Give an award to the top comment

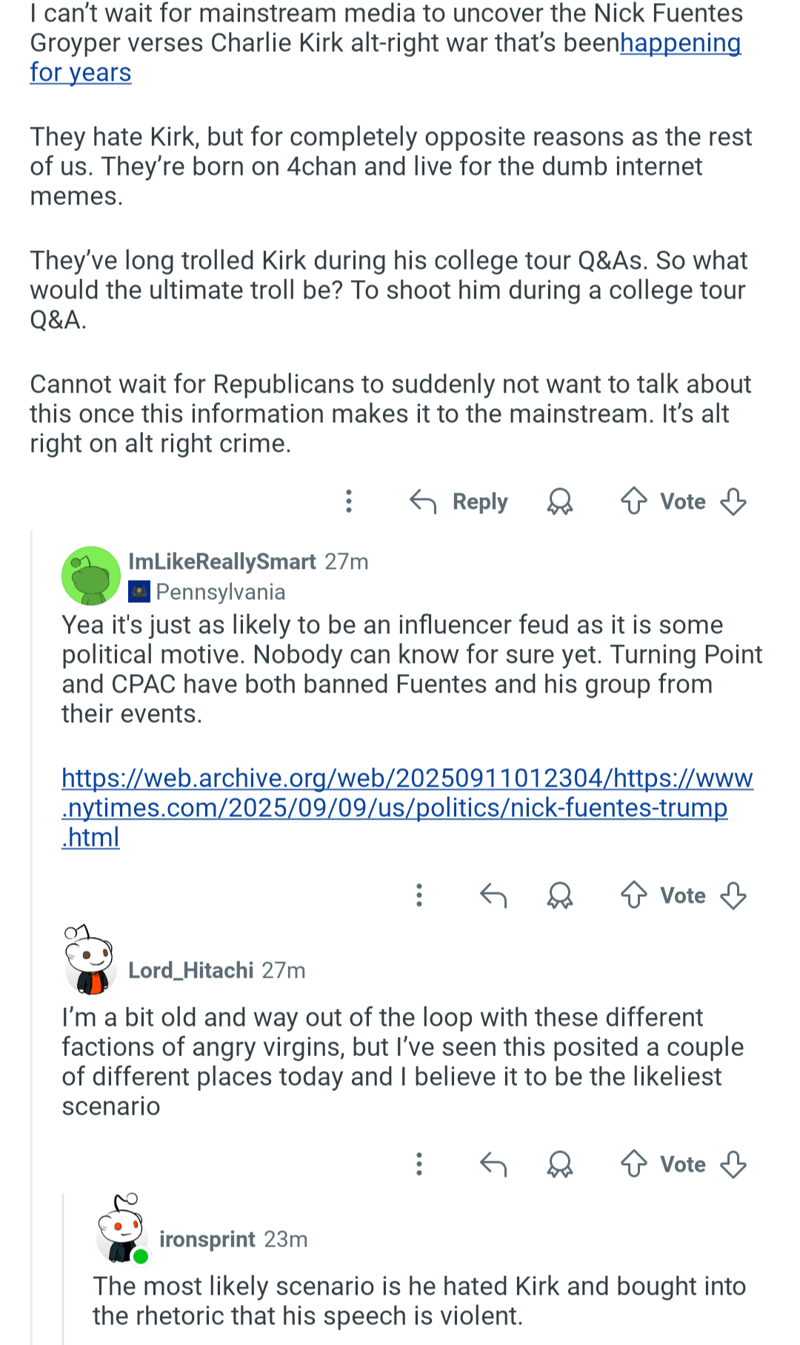[560, 502]
